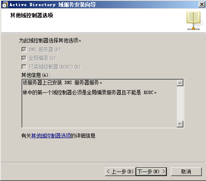Image resolution: width=206 pixels, height=181 pixels.
Task: Toggle the 全局编录 checkbox
Action: pyautogui.click(x=24, y=58)
